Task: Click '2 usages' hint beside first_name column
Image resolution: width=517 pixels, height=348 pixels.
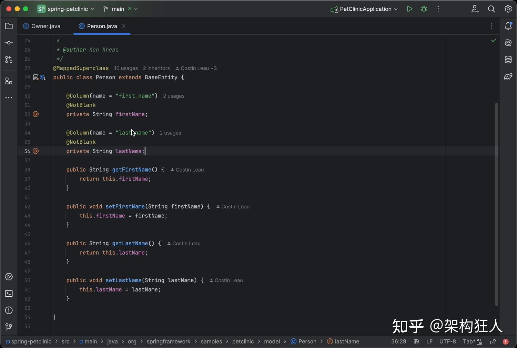Action: tap(174, 96)
